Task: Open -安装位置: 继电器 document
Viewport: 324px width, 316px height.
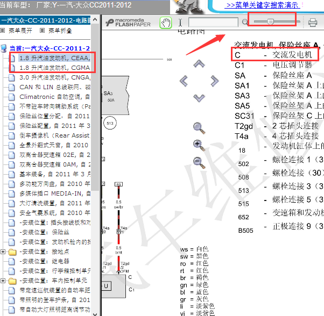Action: [x=44, y=261]
